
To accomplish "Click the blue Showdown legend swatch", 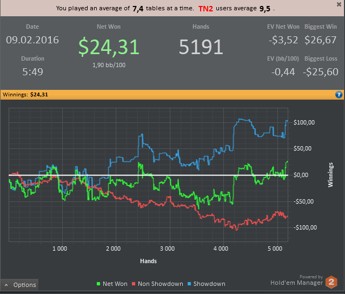I will coord(189,284).
